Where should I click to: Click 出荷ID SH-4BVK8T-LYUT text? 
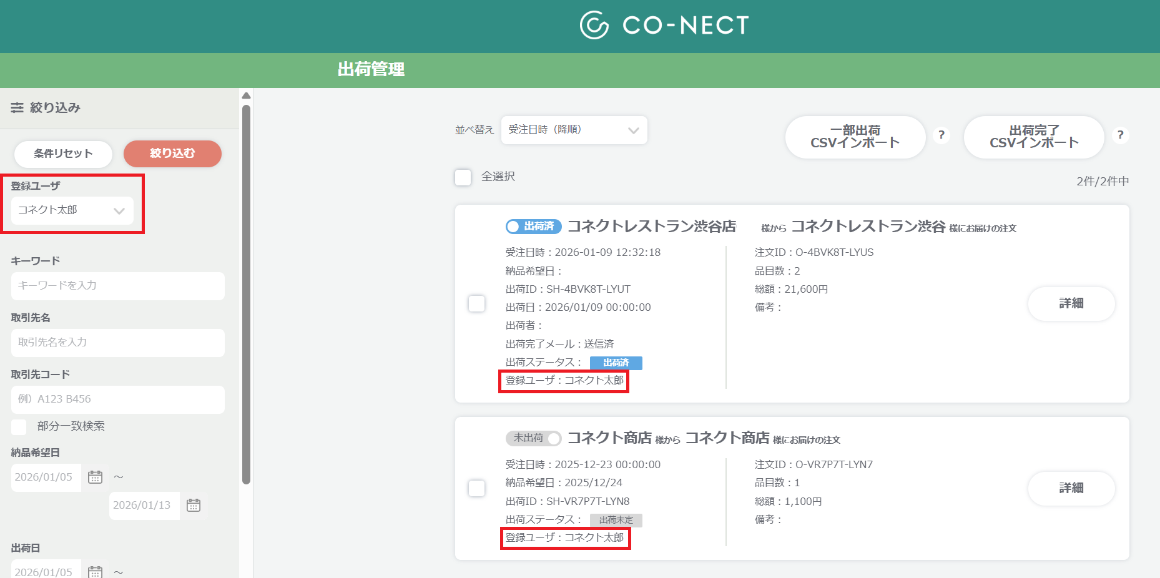[568, 289]
